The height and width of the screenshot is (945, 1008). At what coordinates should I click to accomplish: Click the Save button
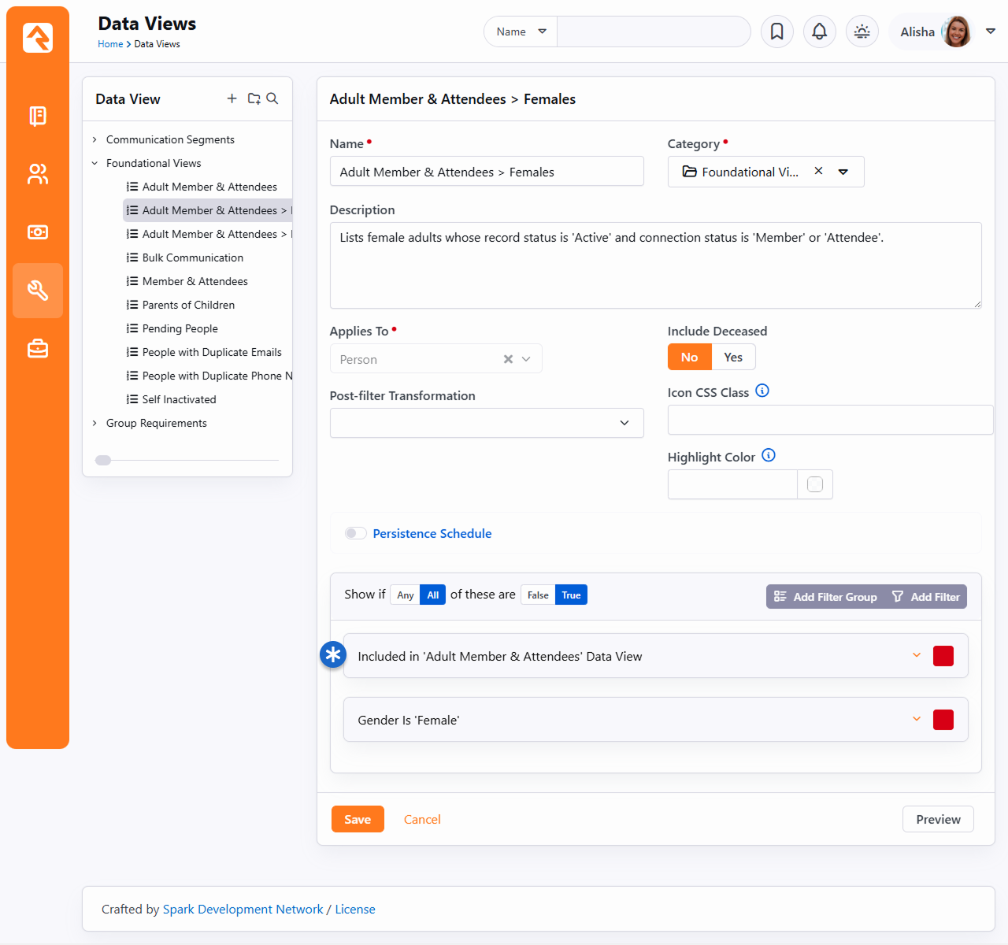pyautogui.click(x=358, y=819)
